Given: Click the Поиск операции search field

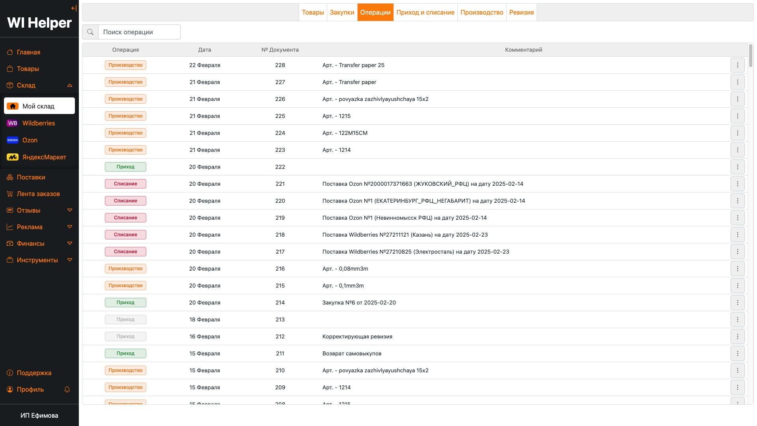Looking at the screenshot, I should pyautogui.click(x=139, y=32).
